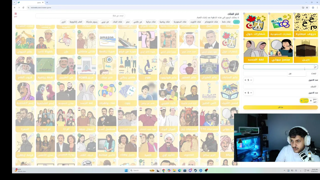Bookmark this page with star icon
The image size is (320, 180).
coord(307,7)
